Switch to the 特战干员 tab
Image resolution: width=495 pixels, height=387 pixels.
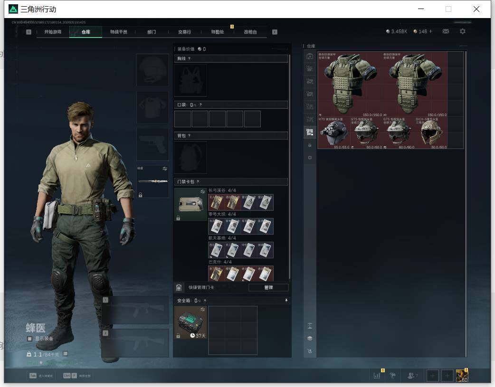coord(119,32)
